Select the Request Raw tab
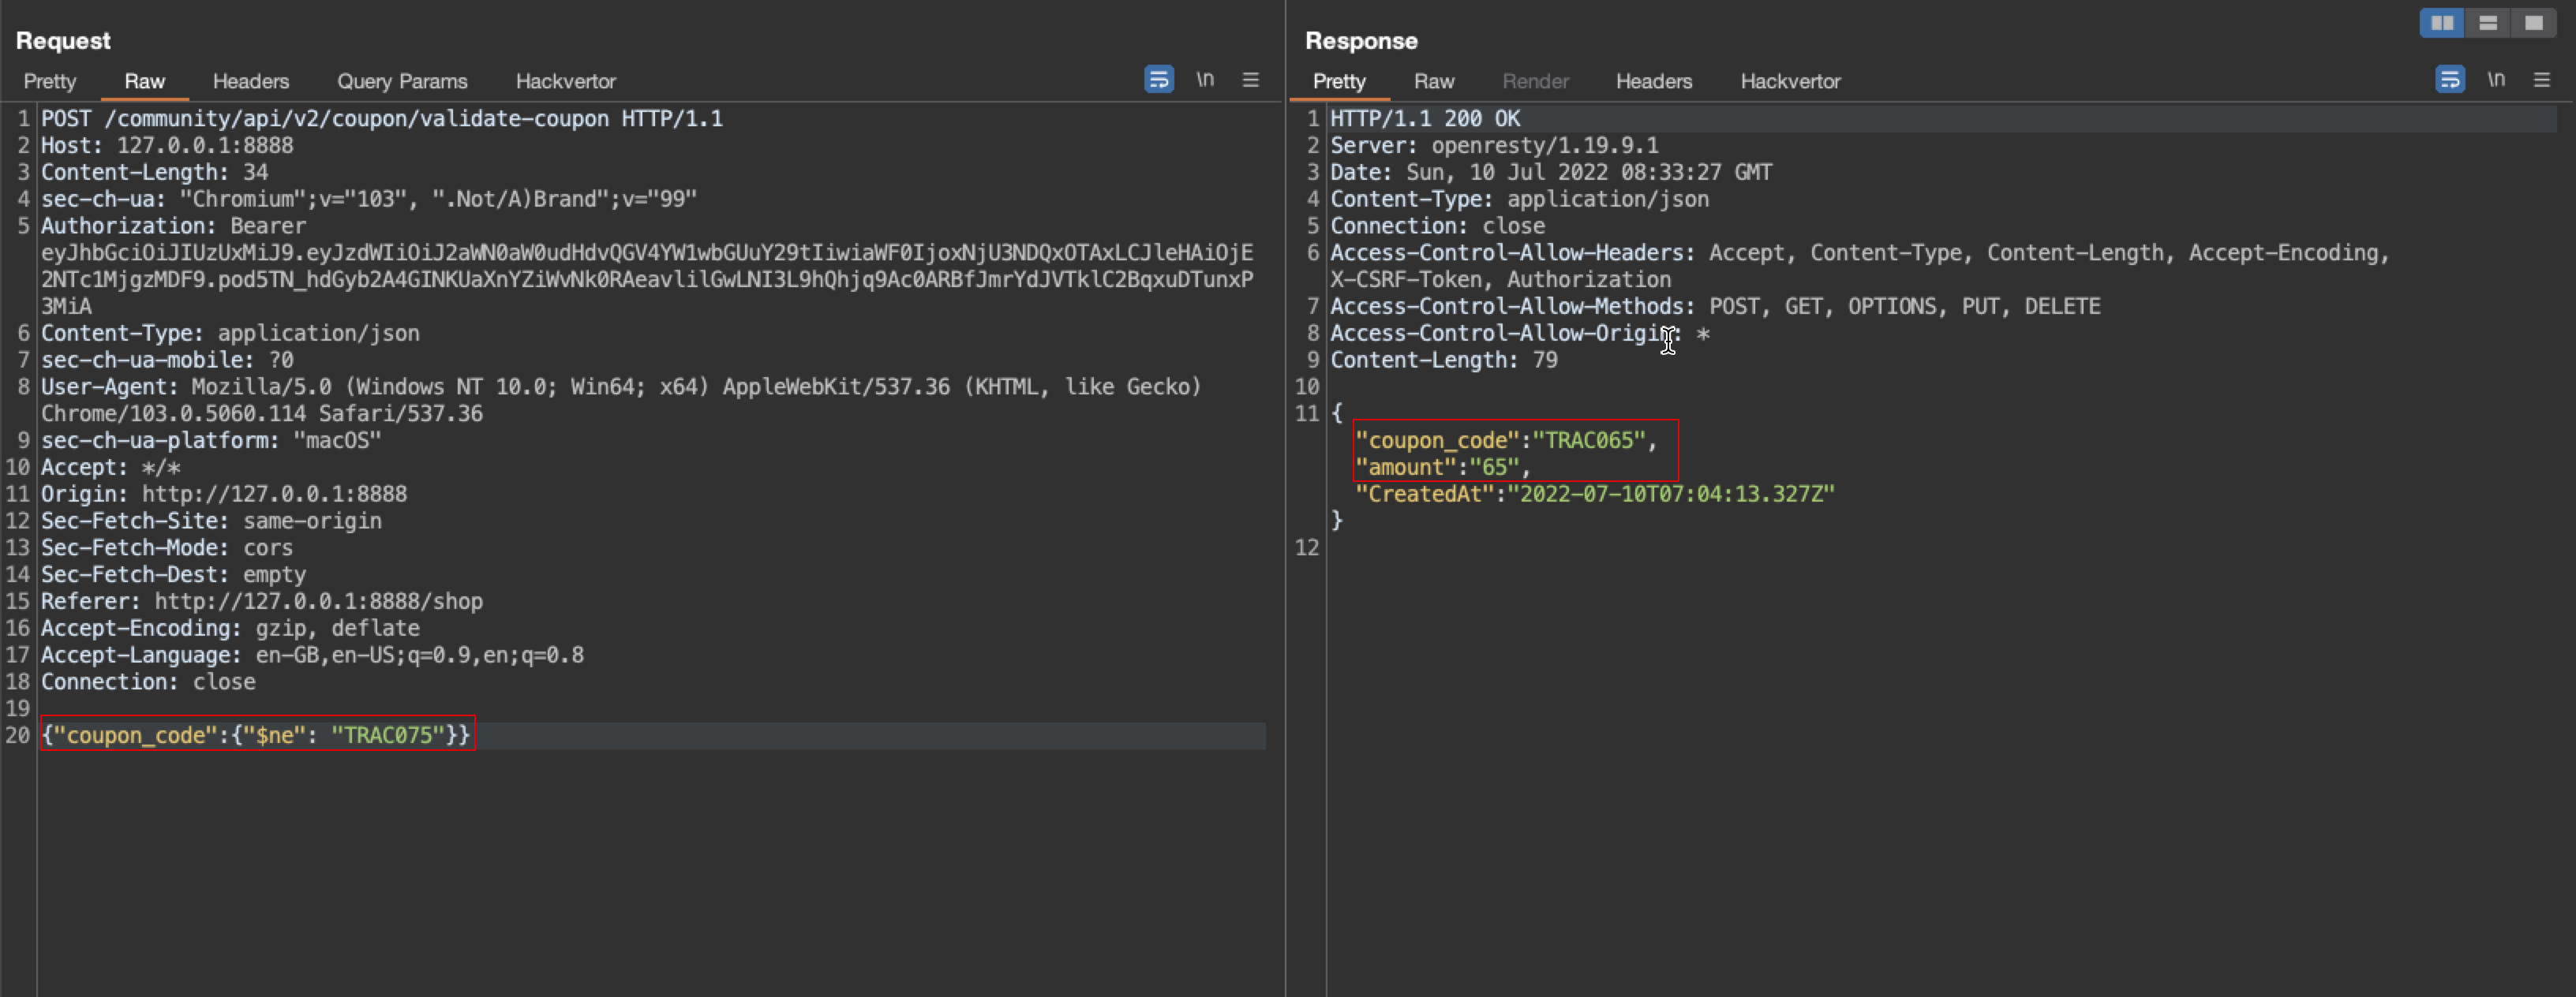 click(x=144, y=81)
